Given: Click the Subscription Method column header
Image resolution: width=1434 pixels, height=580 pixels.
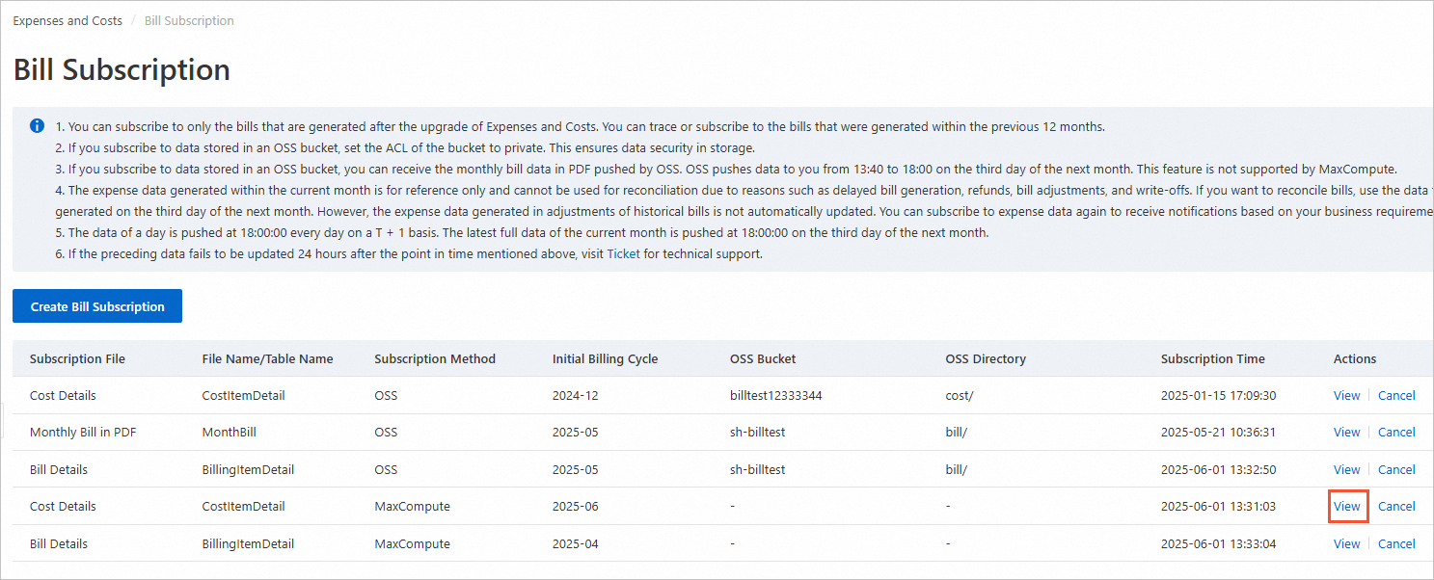Looking at the screenshot, I should [435, 358].
